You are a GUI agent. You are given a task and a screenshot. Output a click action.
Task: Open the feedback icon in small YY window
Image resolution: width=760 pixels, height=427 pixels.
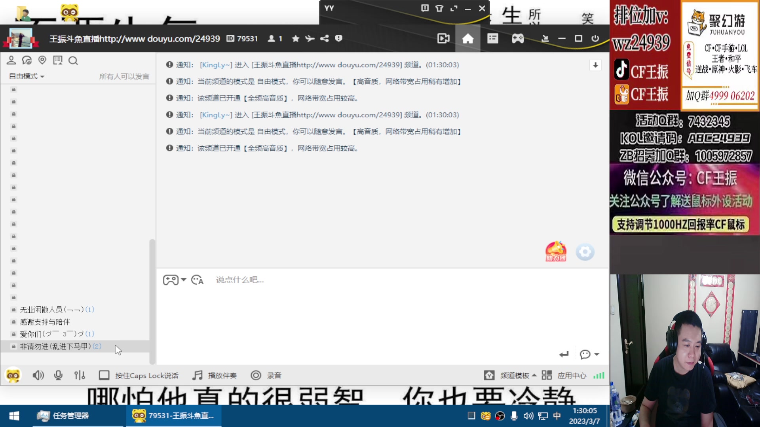[x=425, y=8]
